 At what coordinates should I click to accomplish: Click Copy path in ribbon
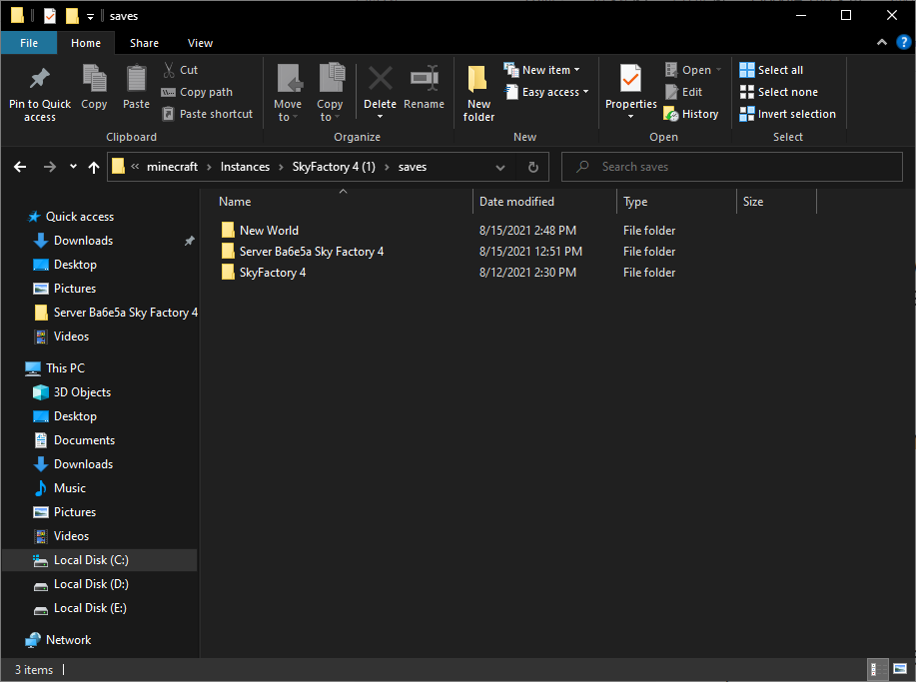click(x=197, y=92)
